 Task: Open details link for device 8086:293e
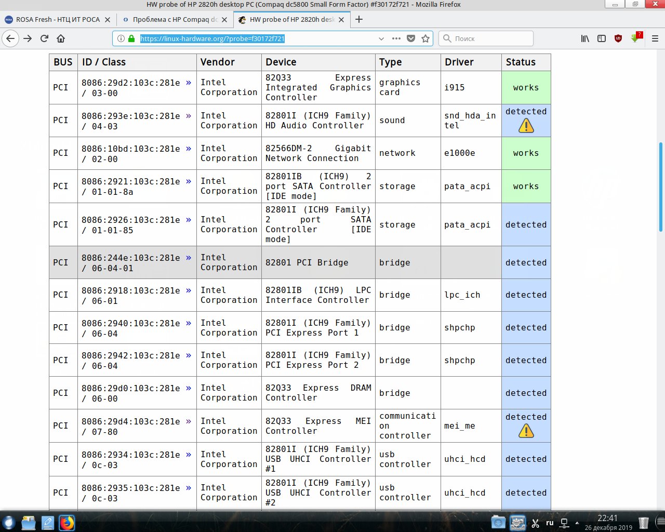point(189,116)
